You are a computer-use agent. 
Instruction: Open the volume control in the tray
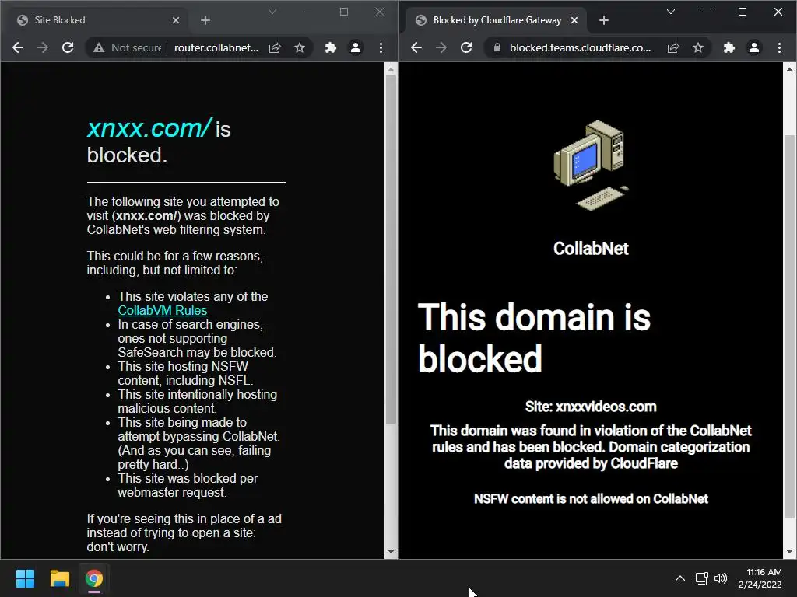(x=721, y=578)
